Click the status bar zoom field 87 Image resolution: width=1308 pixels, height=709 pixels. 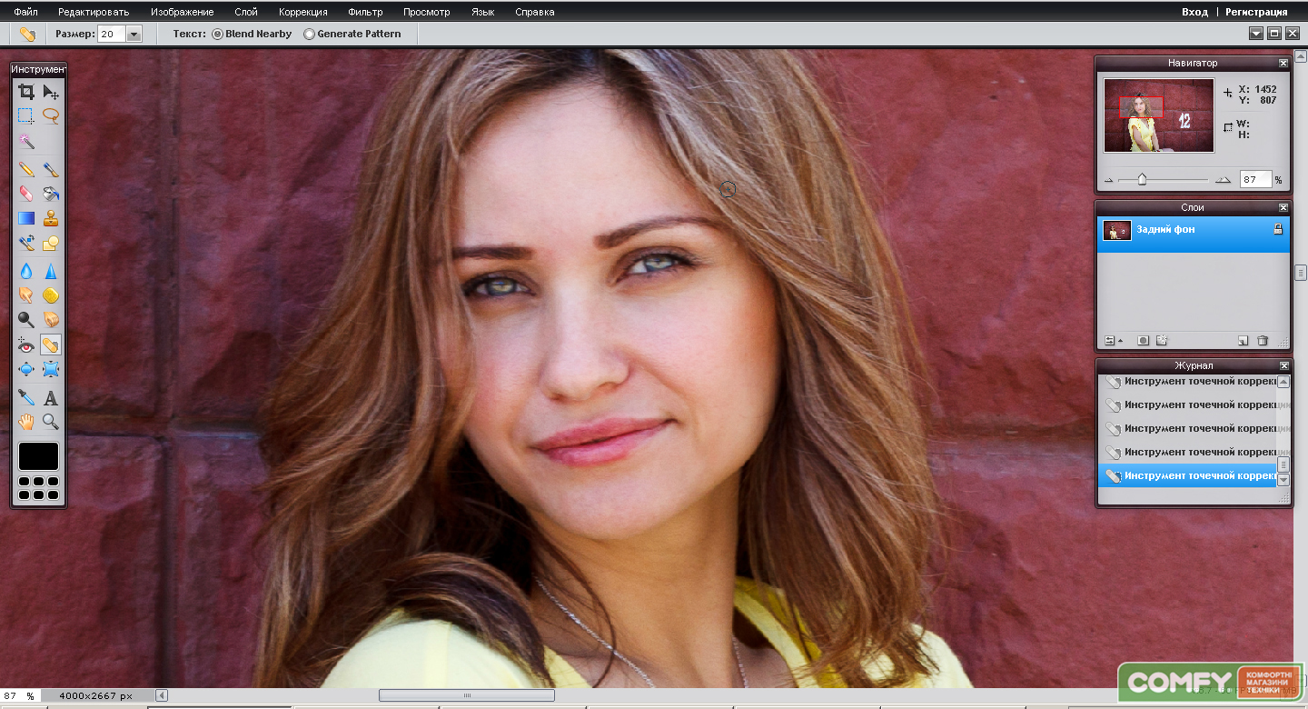[19, 696]
